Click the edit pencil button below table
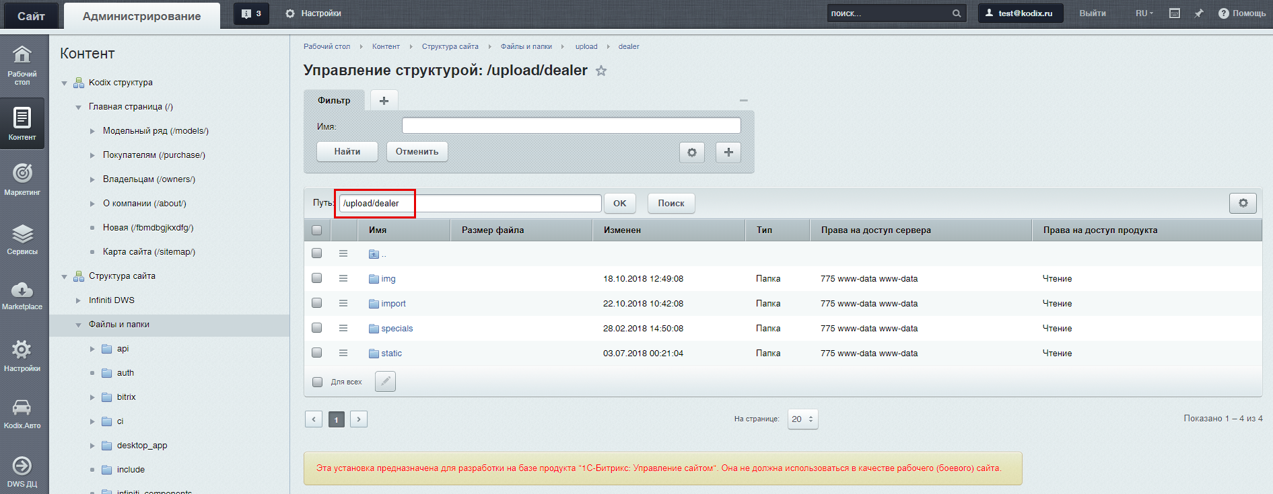Image resolution: width=1273 pixels, height=494 pixels. [385, 382]
